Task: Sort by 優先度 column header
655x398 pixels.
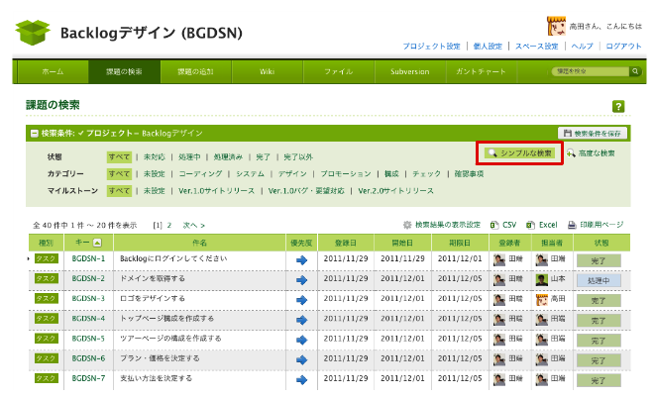Action: (x=301, y=243)
